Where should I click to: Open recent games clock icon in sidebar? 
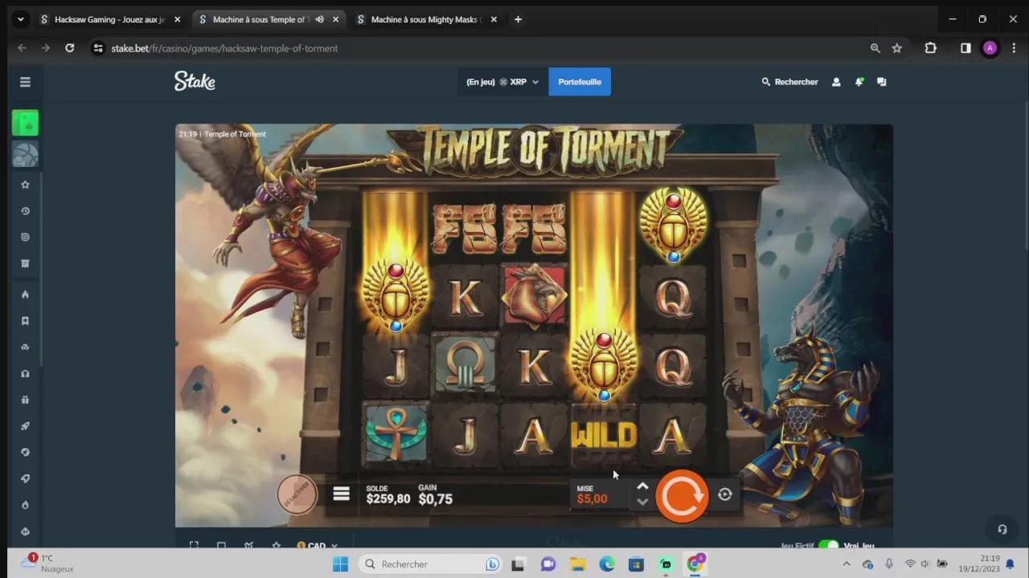point(25,211)
